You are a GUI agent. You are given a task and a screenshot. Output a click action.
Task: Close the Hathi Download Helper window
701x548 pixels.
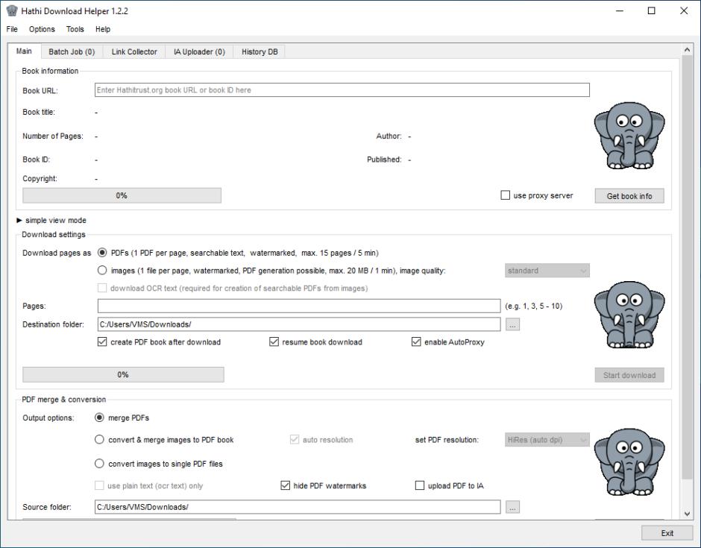(x=684, y=10)
